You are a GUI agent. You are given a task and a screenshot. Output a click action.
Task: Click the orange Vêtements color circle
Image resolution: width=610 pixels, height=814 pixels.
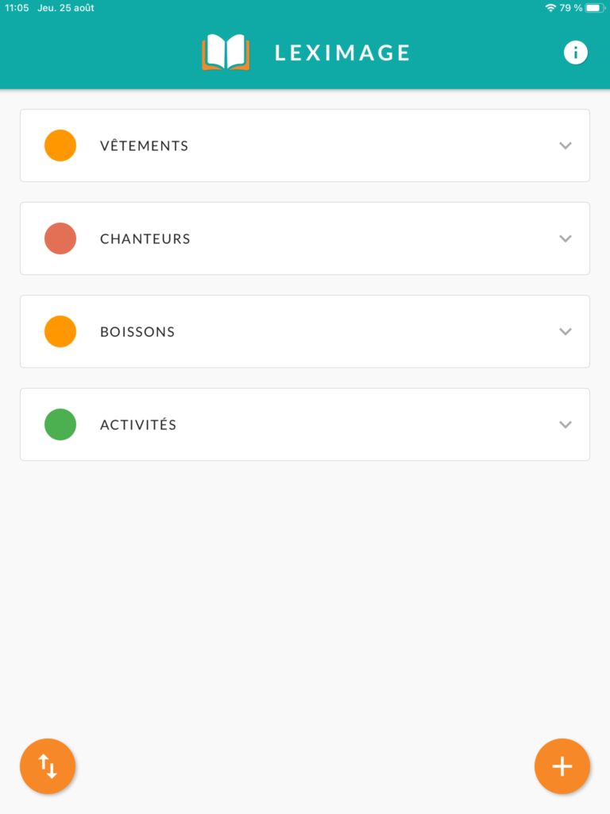[60, 145]
